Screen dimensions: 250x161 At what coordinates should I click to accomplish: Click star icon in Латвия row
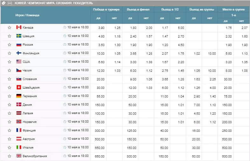tap(10, 113)
